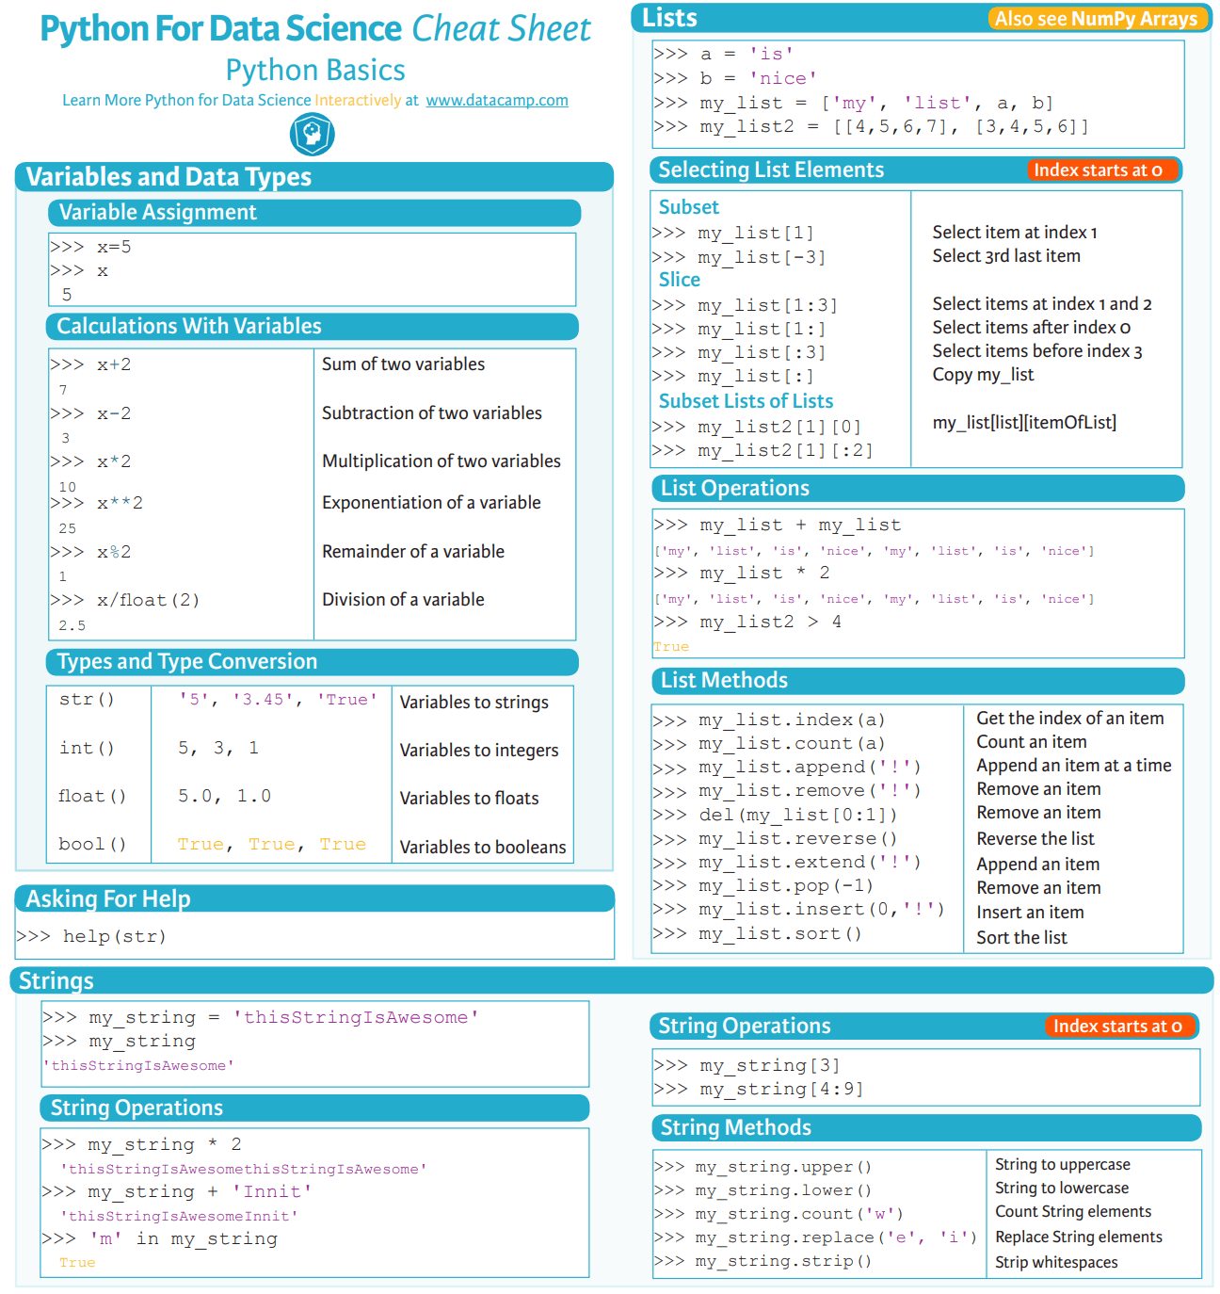The image size is (1220, 1294).
Task: Click the 'Subset Lists of Lists' subheading
Action: coord(746,401)
